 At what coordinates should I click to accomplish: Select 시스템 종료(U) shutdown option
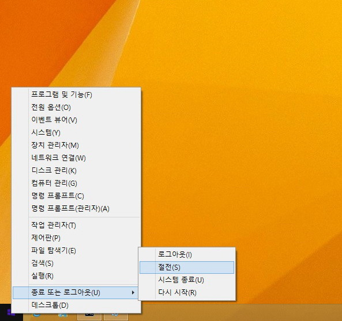(187, 280)
